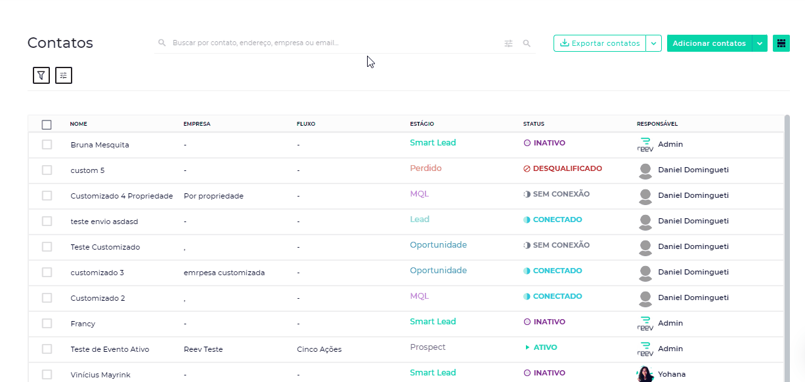
Task: Click Yohana's avatar photo
Action: tap(645, 374)
